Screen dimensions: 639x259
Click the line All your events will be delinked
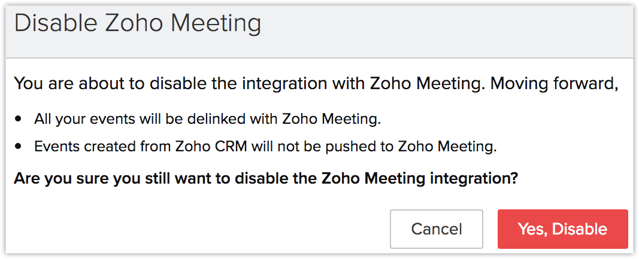pos(207,119)
